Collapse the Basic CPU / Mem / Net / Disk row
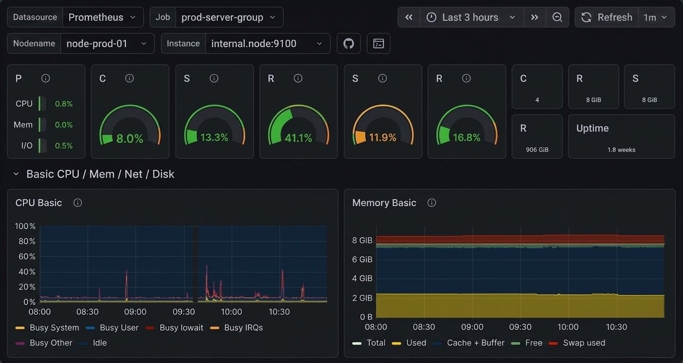The width and height of the screenshot is (683, 363). pos(16,174)
